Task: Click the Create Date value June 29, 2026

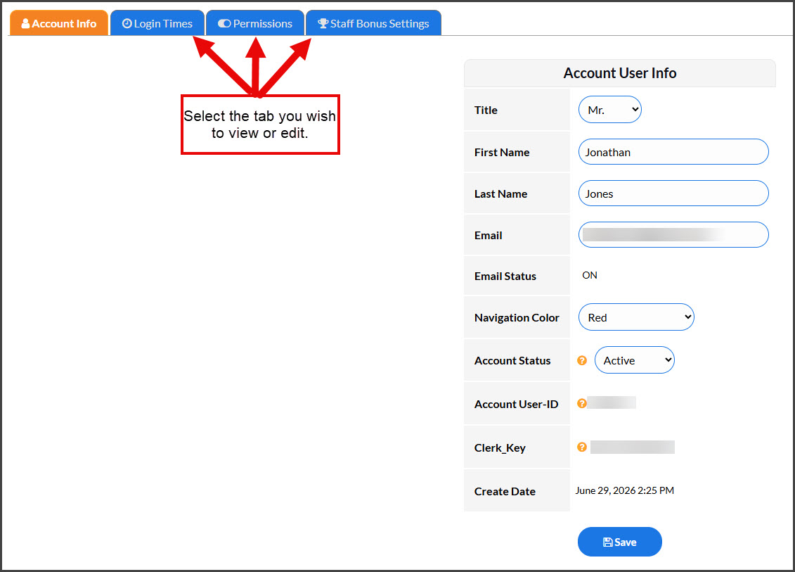Action: click(x=625, y=490)
